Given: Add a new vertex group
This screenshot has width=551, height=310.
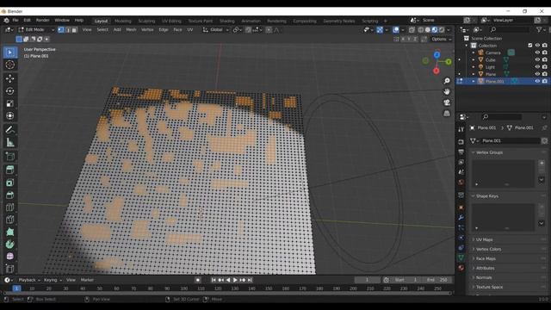Looking at the screenshot, I should tap(542, 163).
